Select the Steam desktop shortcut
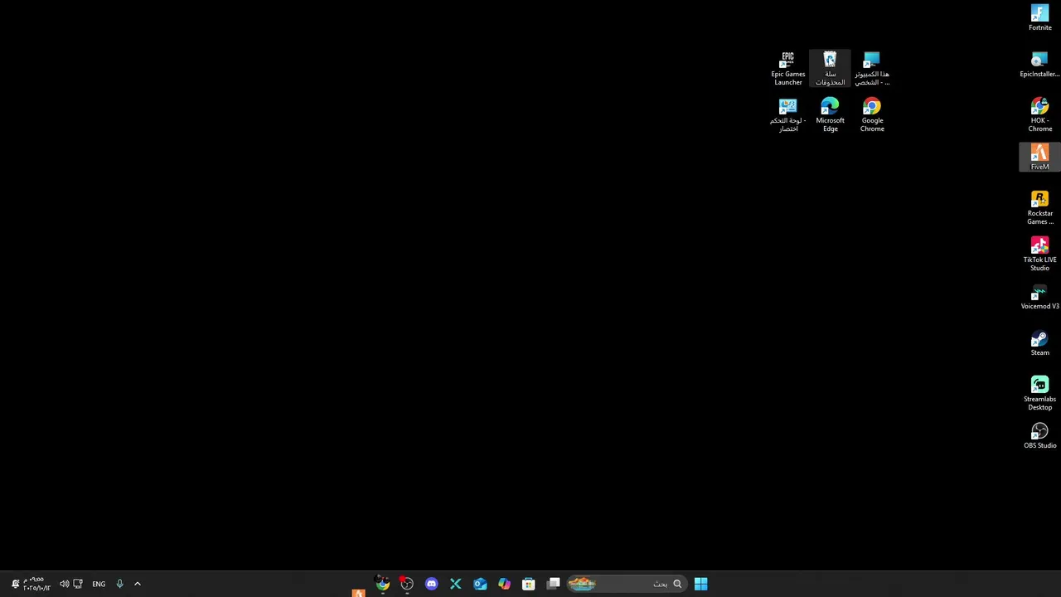The height and width of the screenshot is (597, 1061). [x=1039, y=343]
